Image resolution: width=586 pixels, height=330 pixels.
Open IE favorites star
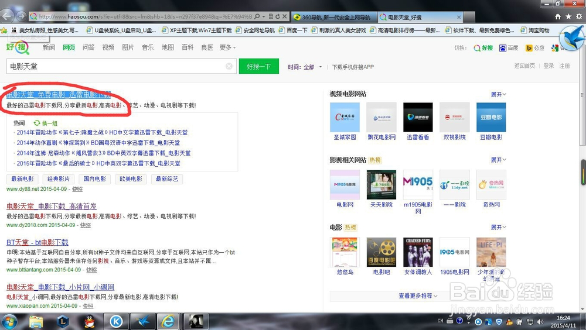pyautogui.click(x=568, y=16)
